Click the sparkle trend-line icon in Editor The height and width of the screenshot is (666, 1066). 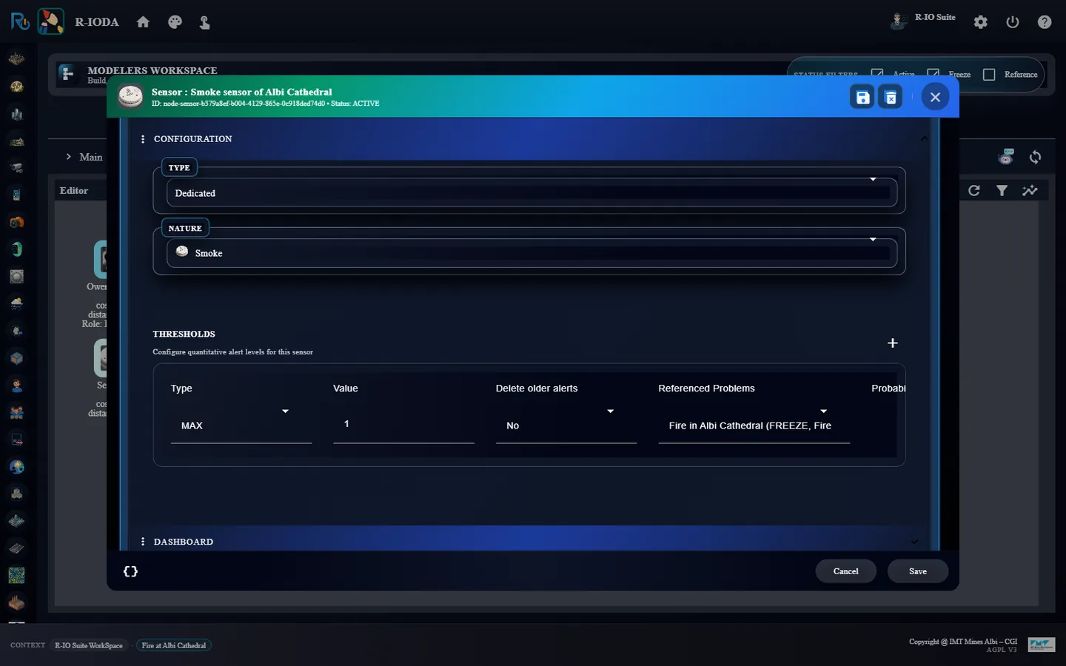click(x=1030, y=190)
